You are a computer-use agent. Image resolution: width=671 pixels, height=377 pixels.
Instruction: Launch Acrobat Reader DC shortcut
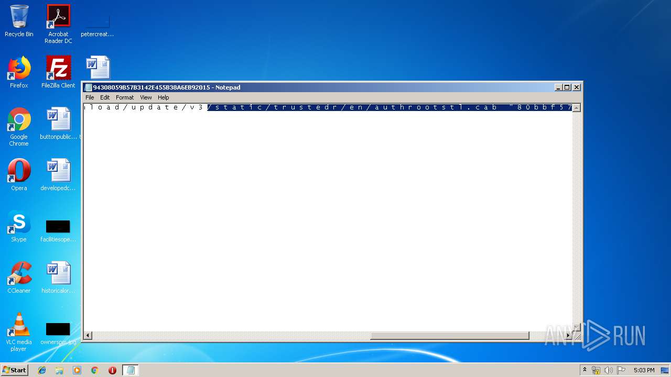point(58,24)
